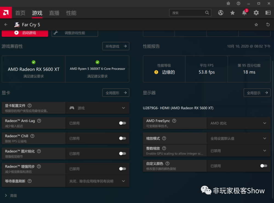This screenshot has width=274, height=203.
Task: Favorite Far Cry 5 with star icon
Action: (256, 25)
